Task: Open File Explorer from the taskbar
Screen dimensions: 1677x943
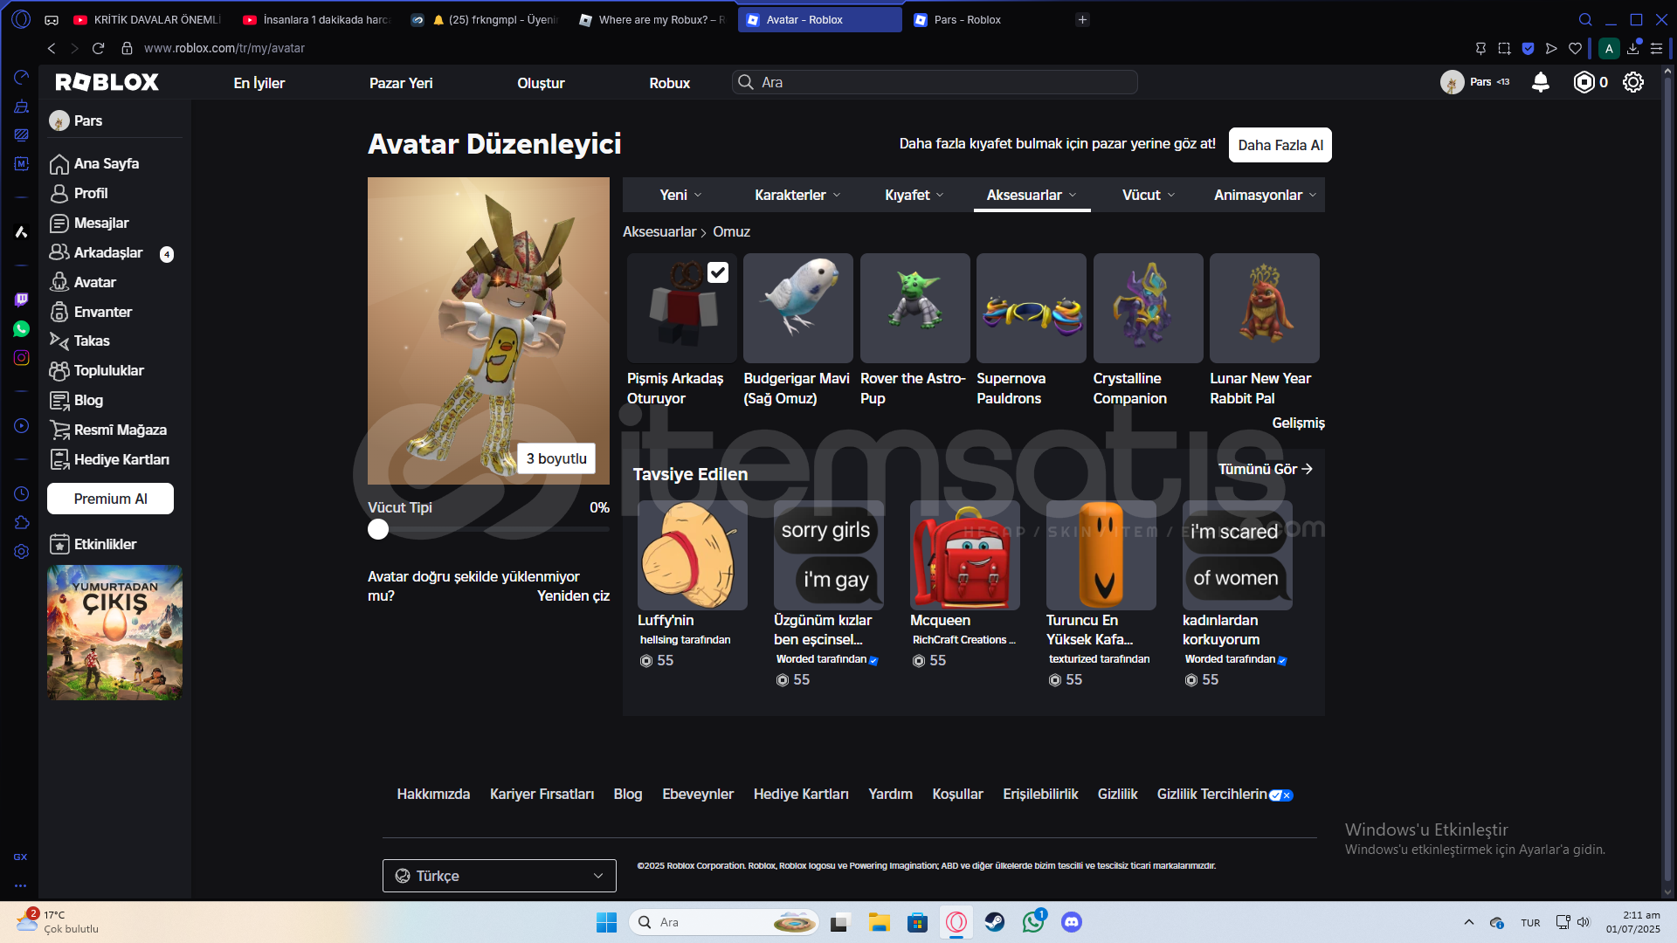Action: tap(879, 922)
